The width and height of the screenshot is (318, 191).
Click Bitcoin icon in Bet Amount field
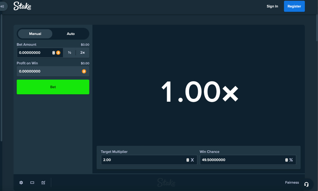[58, 53]
